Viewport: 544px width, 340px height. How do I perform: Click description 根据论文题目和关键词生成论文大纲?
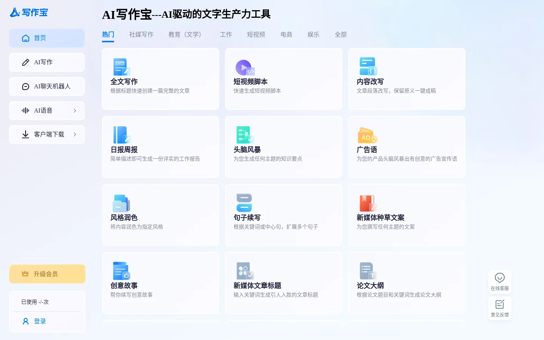coord(399,295)
